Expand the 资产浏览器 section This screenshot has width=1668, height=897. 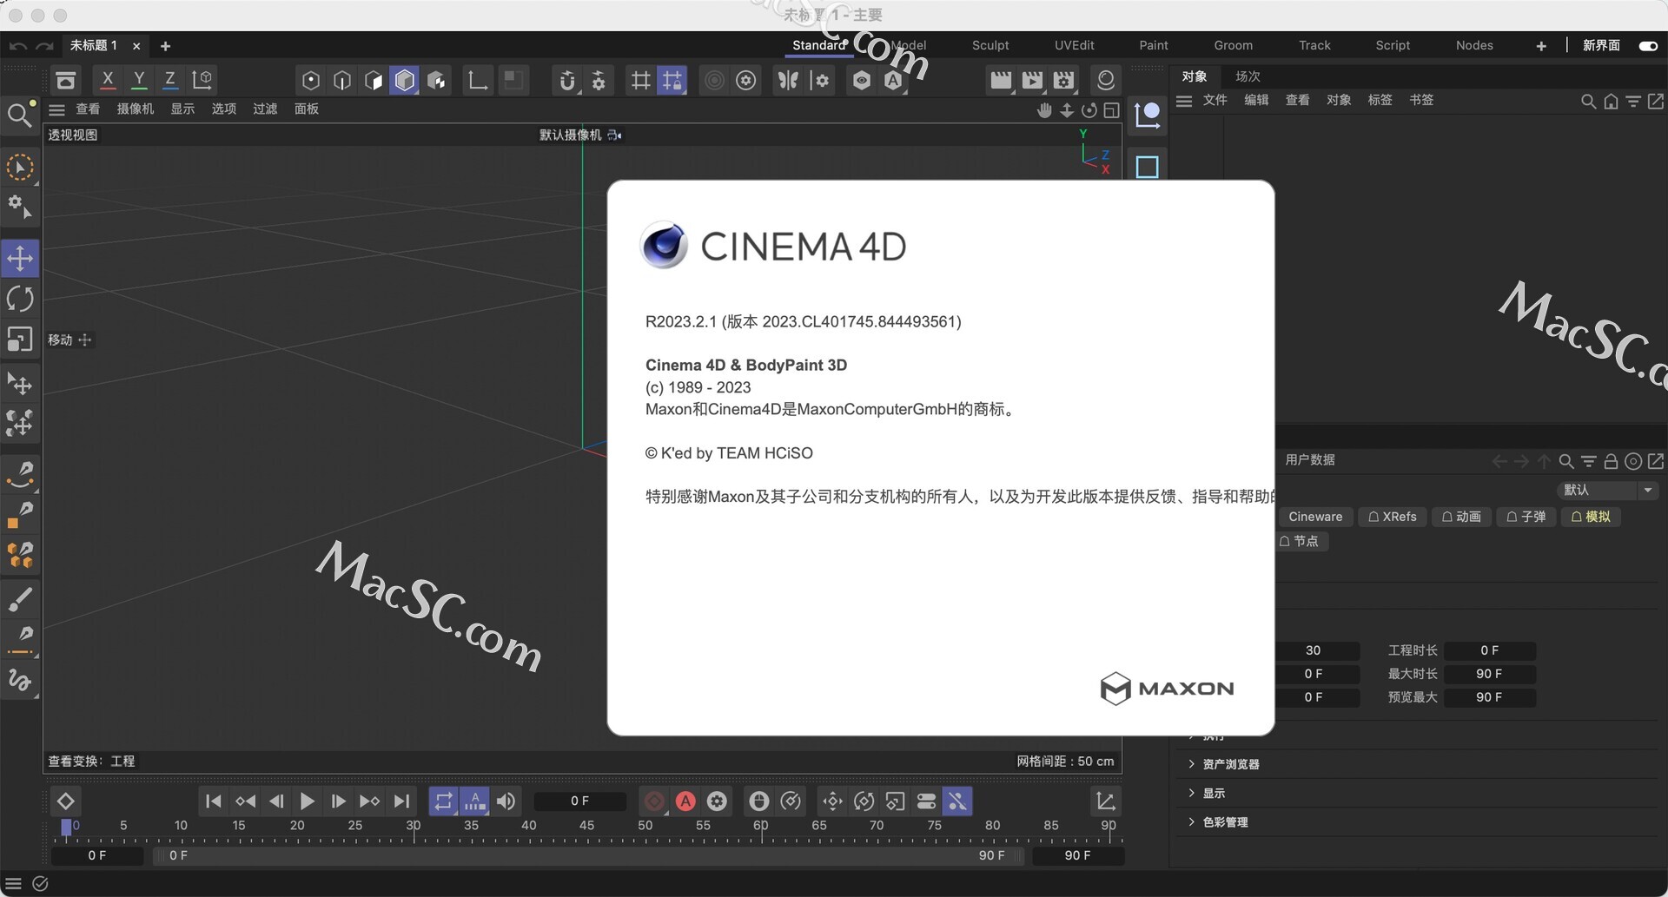pyautogui.click(x=1230, y=764)
